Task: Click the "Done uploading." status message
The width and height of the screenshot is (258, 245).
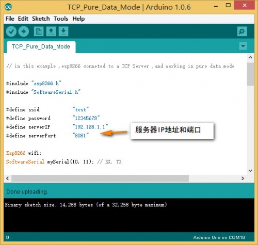Action: (27, 192)
